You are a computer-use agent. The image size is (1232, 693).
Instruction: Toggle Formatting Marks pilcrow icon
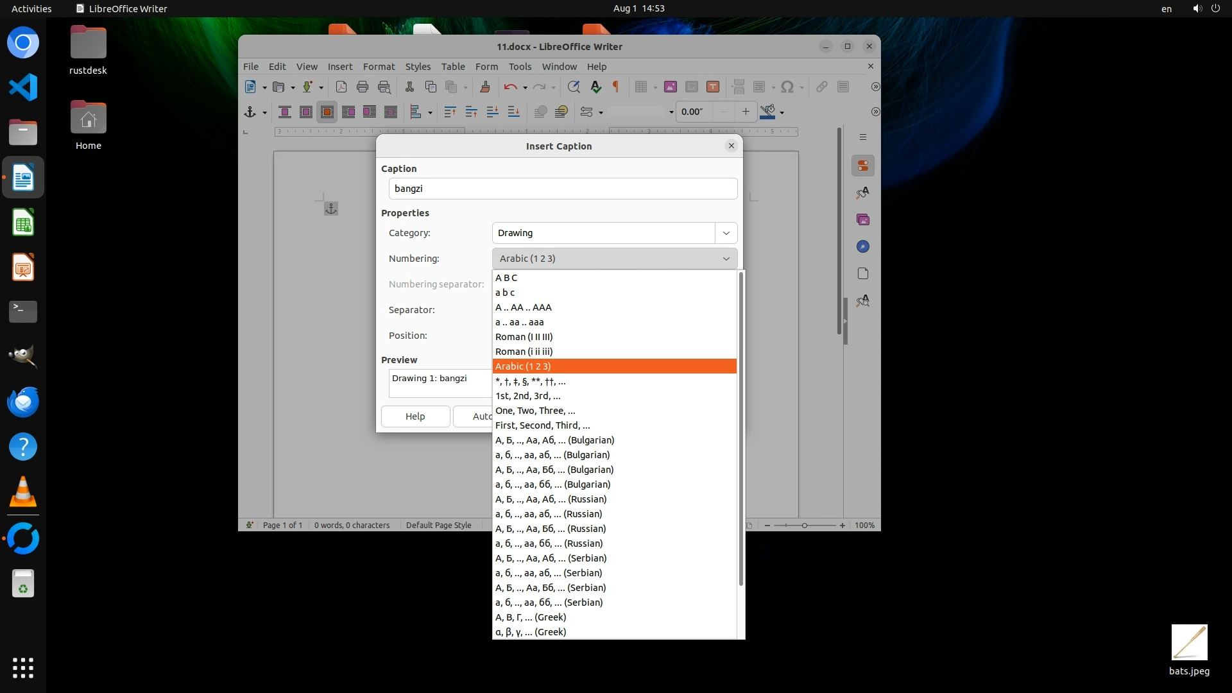click(616, 87)
